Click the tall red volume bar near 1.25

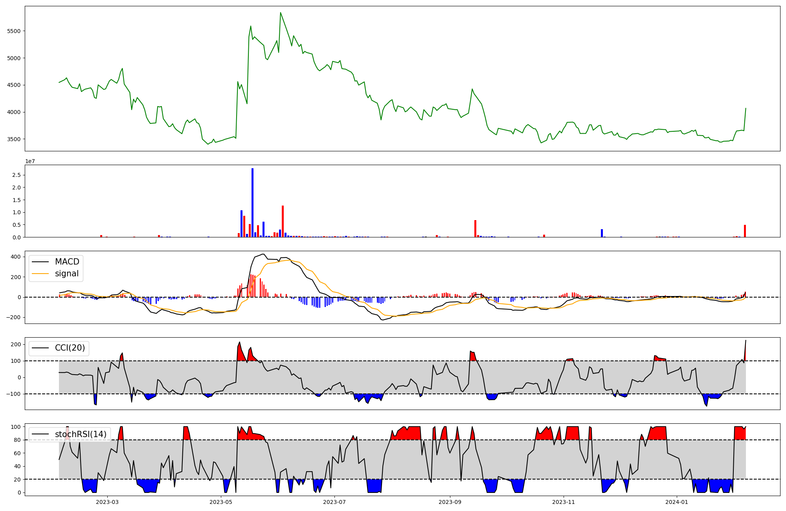pos(283,221)
